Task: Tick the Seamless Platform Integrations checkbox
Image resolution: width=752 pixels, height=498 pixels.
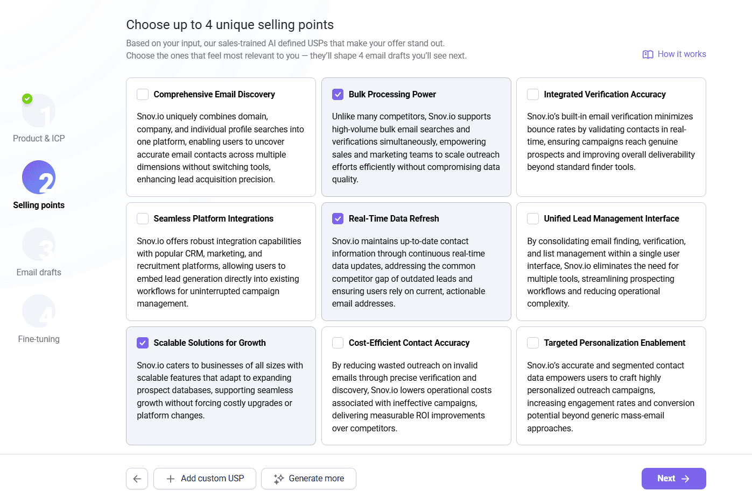Action: tap(143, 219)
